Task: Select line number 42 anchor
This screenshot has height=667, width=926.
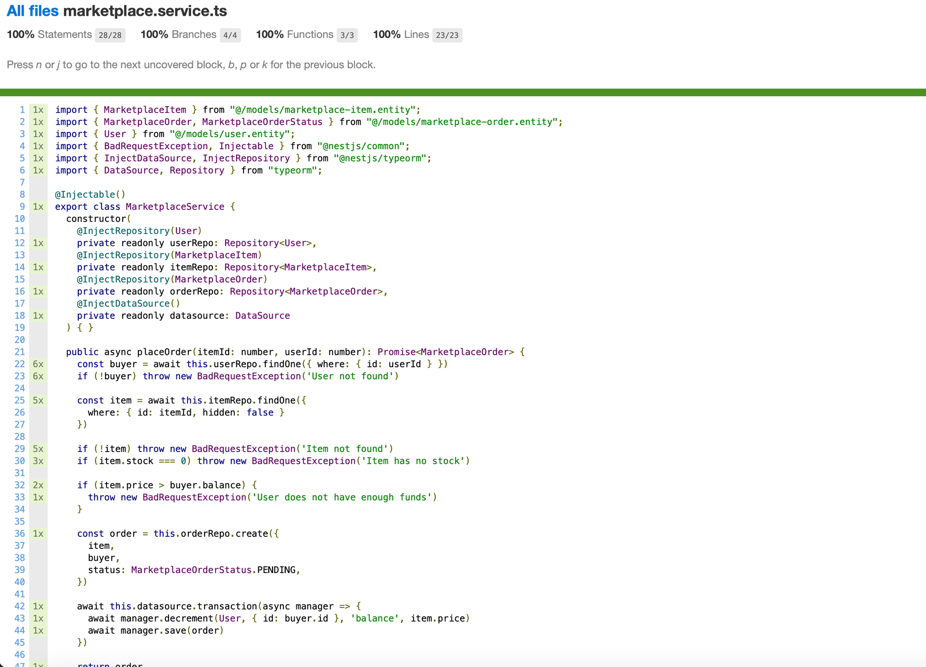Action: [19, 606]
